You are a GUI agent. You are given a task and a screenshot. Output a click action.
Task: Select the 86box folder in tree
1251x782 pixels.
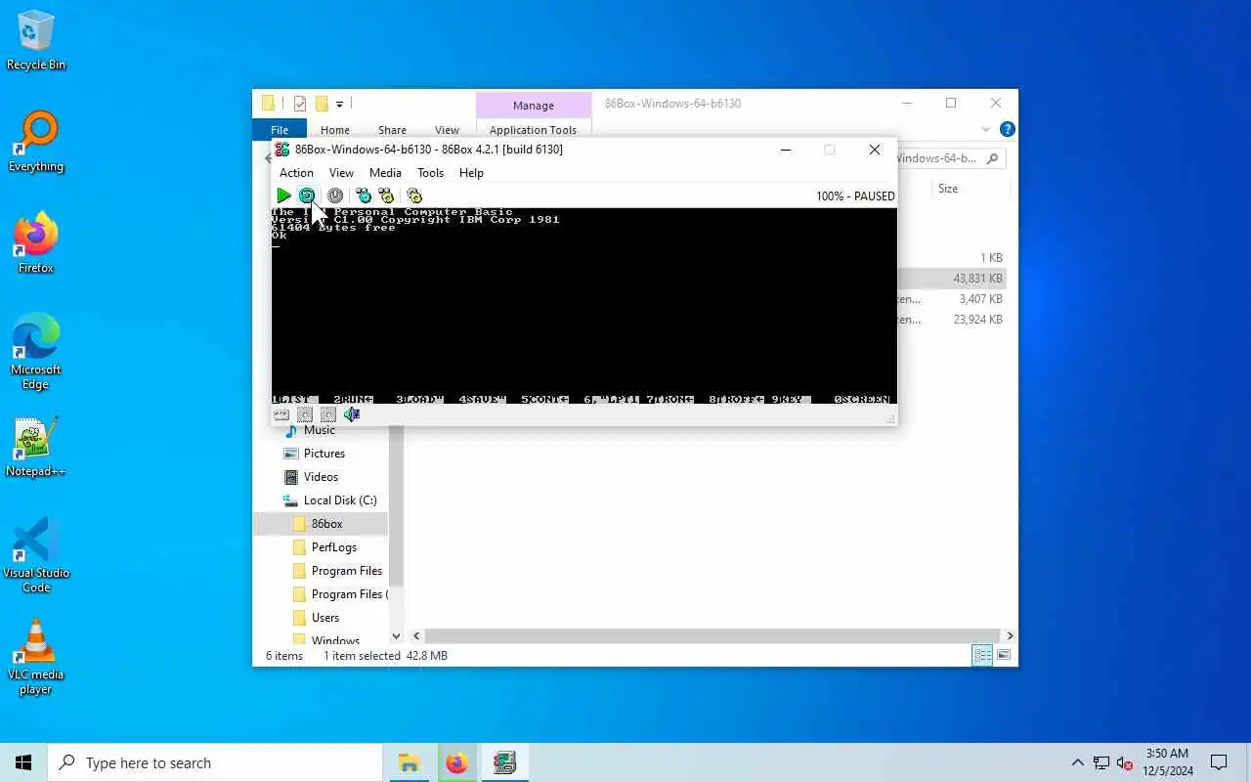pyautogui.click(x=326, y=524)
